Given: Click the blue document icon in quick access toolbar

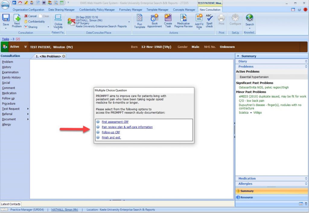Looking at the screenshot, I should tap(38, 3).
